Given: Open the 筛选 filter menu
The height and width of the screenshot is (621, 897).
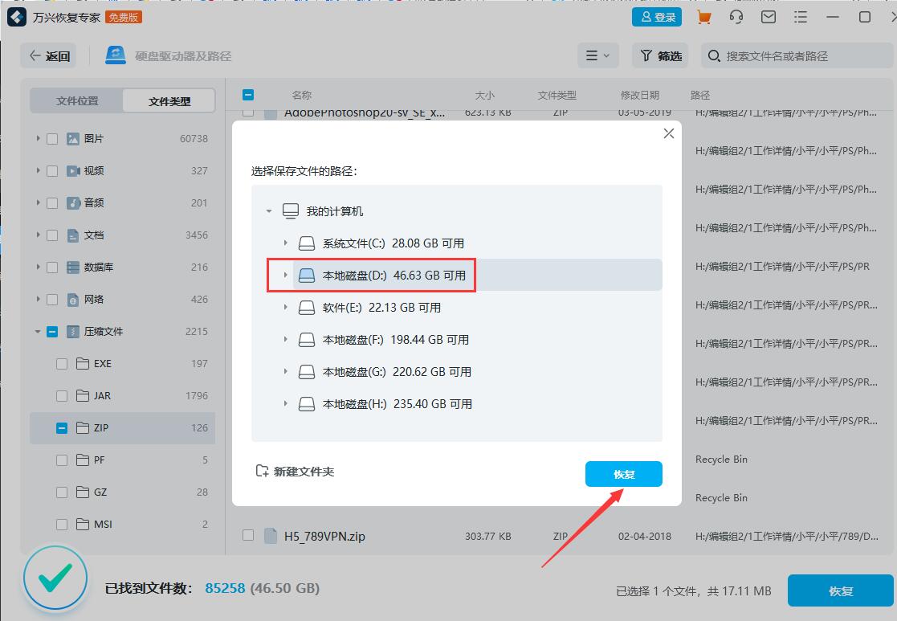Looking at the screenshot, I should (x=660, y=55).
